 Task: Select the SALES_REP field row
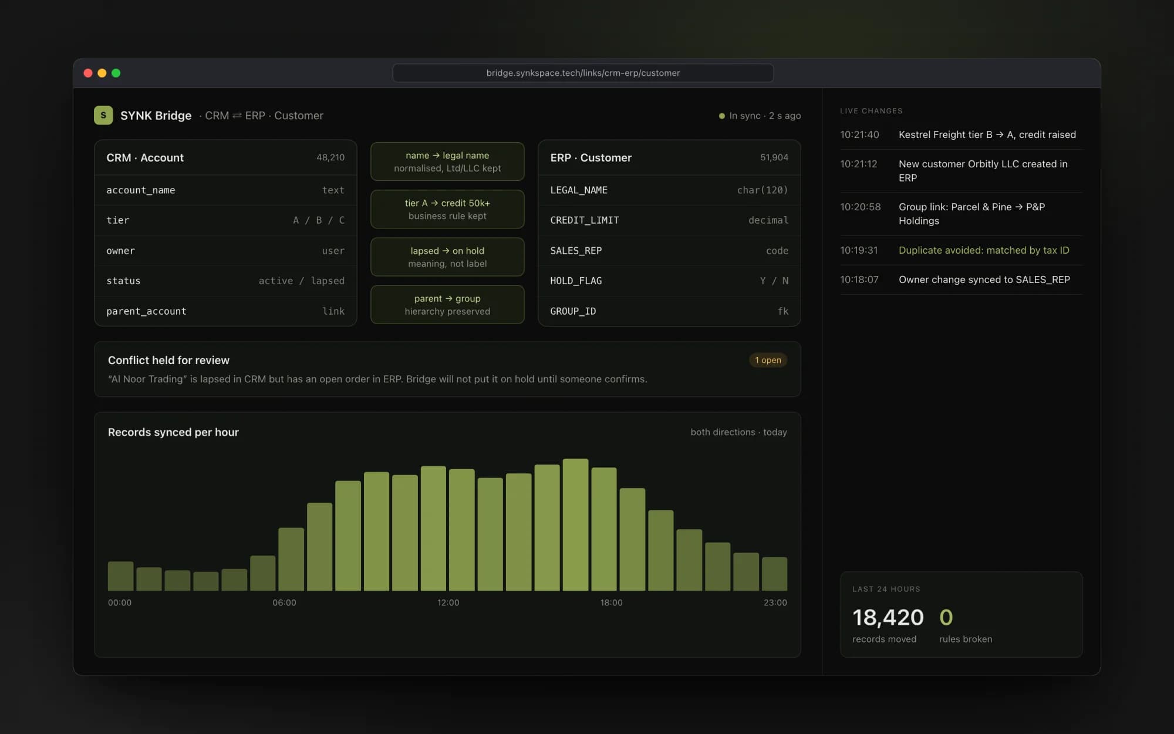[669, 251]
